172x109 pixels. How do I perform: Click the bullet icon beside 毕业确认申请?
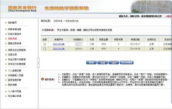pos(6,96)
